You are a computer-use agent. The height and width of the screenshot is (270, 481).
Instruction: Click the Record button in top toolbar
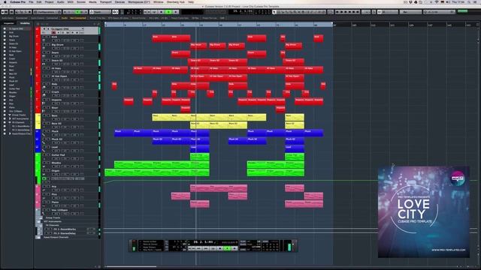[x=175, y=12]
